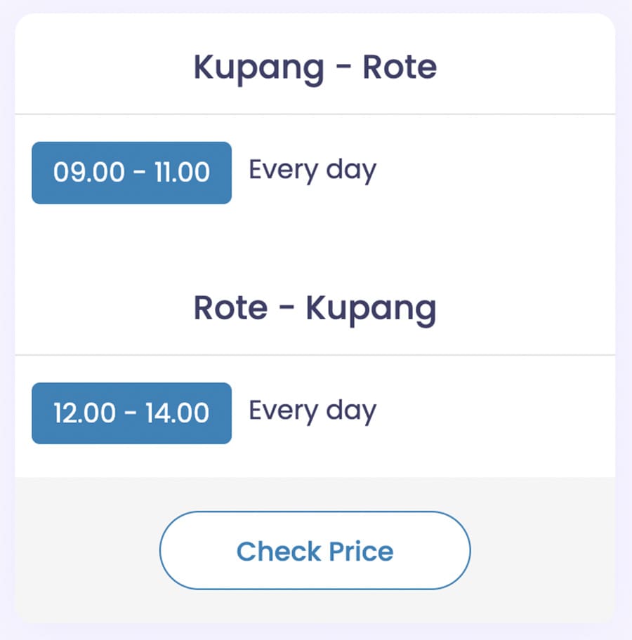Click 'Every day' beside the 09.00 schedule
Image resolution: width=632 pixels, height=640 pixels.
[312, 171]
